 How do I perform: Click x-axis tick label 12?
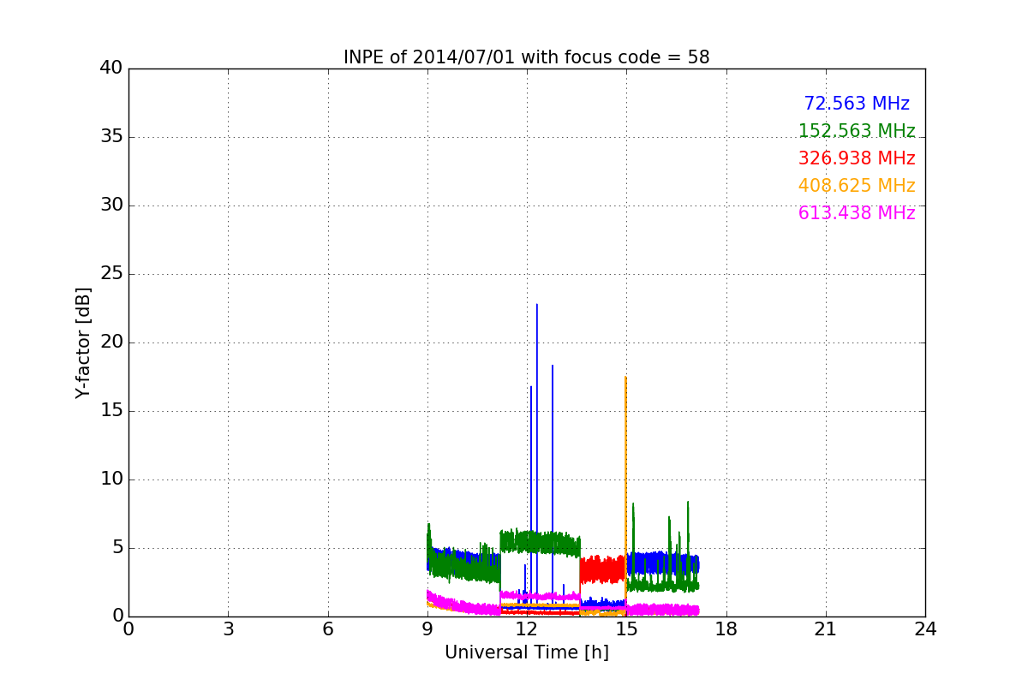[527, 629]
